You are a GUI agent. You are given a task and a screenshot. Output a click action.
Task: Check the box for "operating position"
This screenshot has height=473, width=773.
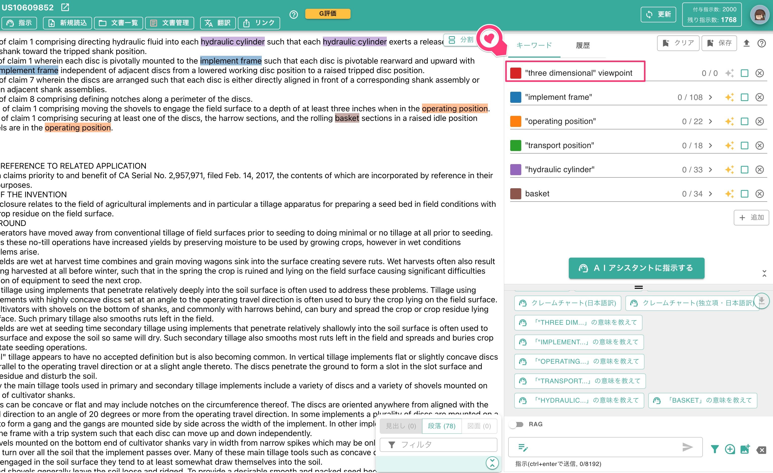pos(744,122)
